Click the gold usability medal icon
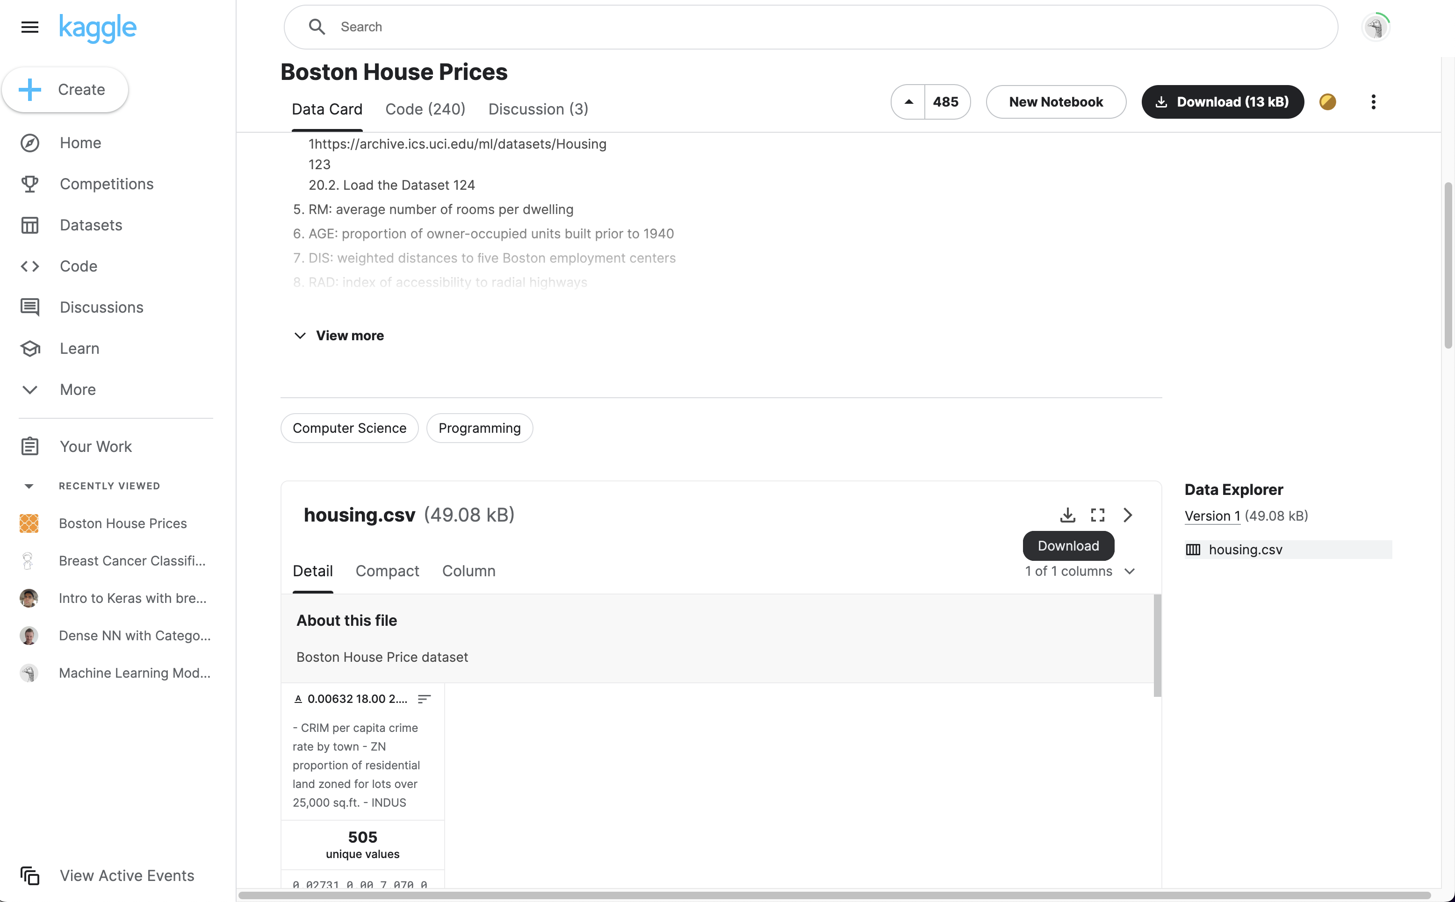The width and height of the screenshot is (1455, 902). (1327, 102)
